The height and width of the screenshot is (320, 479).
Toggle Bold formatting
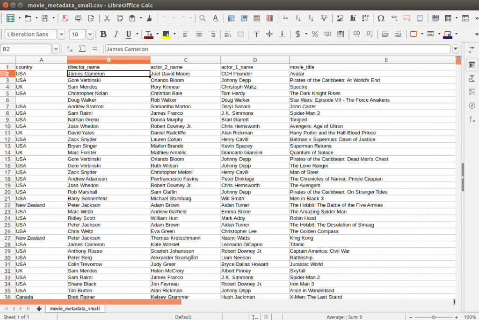click(103, 34)
